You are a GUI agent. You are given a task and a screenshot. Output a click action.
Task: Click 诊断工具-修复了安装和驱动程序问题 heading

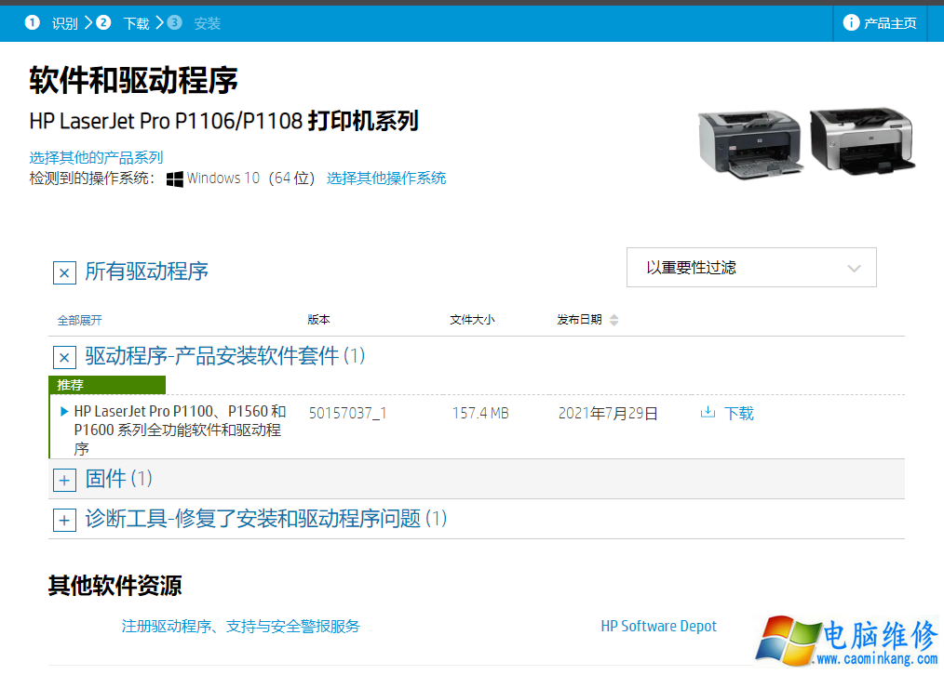click(265, 519)
